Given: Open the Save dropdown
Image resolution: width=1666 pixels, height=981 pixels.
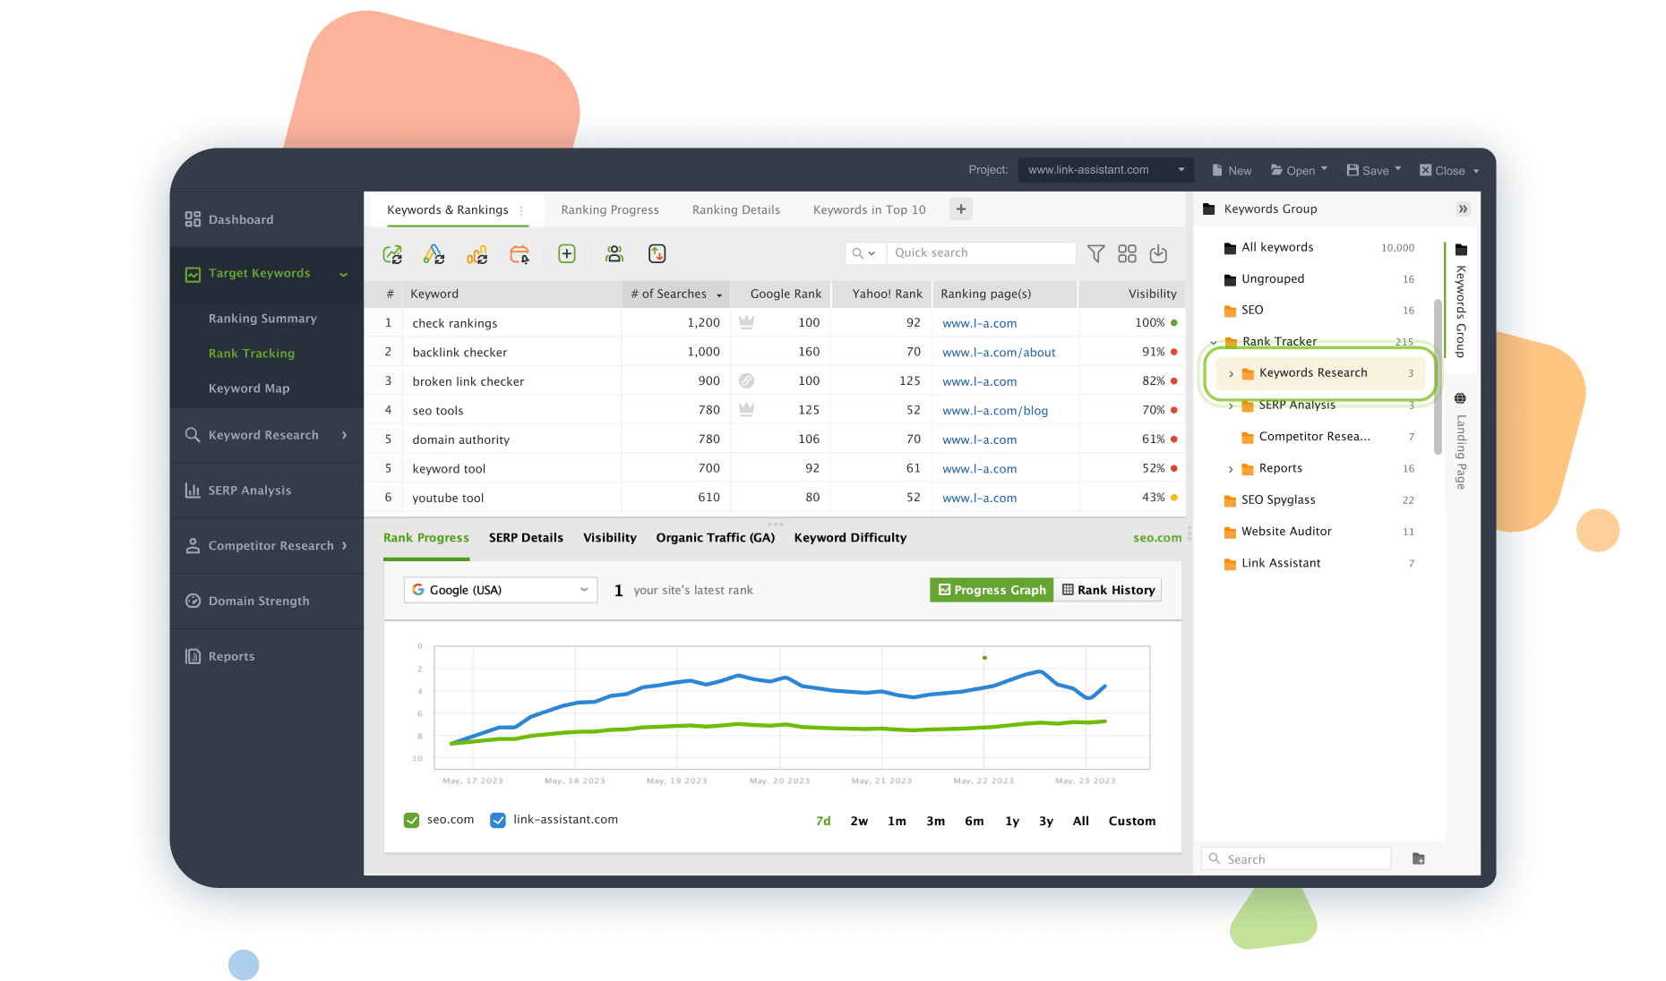Looking at the screenshot, I should pos(1374,171).
